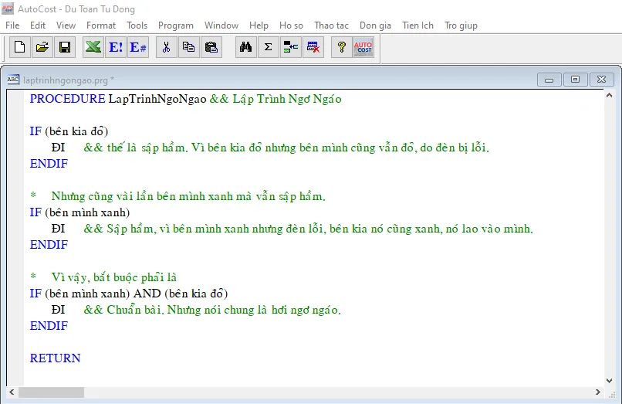Open Find with the binoculars icon
The height and width of the screenshot is (404, 622).
coord(246,48)
